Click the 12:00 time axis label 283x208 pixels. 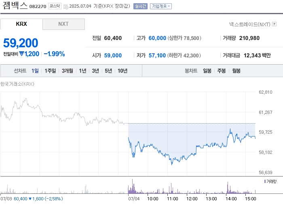pos(192,199)
